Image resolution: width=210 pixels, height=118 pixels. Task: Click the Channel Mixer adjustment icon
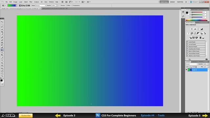pyautogui.click(x=205, y=33)
